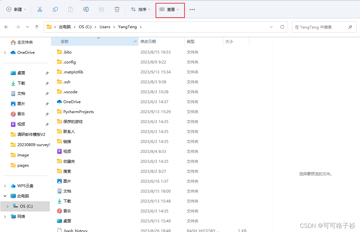Click the Share icon in toolbar
Image resolution: width=360 pixels, height=232 pixels.
(102, 9)
